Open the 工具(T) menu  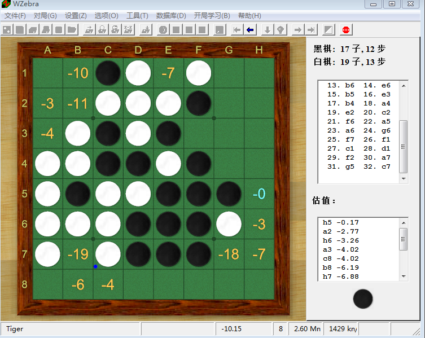tap(137, 16)
